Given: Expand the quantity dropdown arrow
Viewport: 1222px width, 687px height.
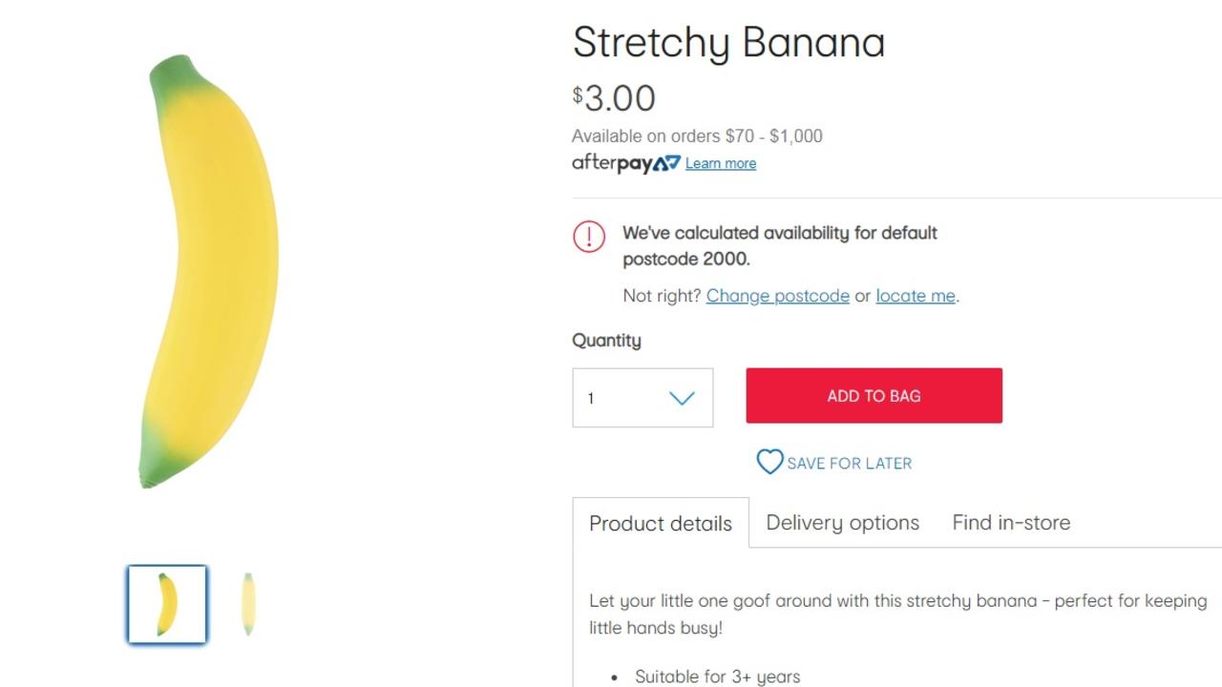Looking at the screenshot, I should [682, 398].
